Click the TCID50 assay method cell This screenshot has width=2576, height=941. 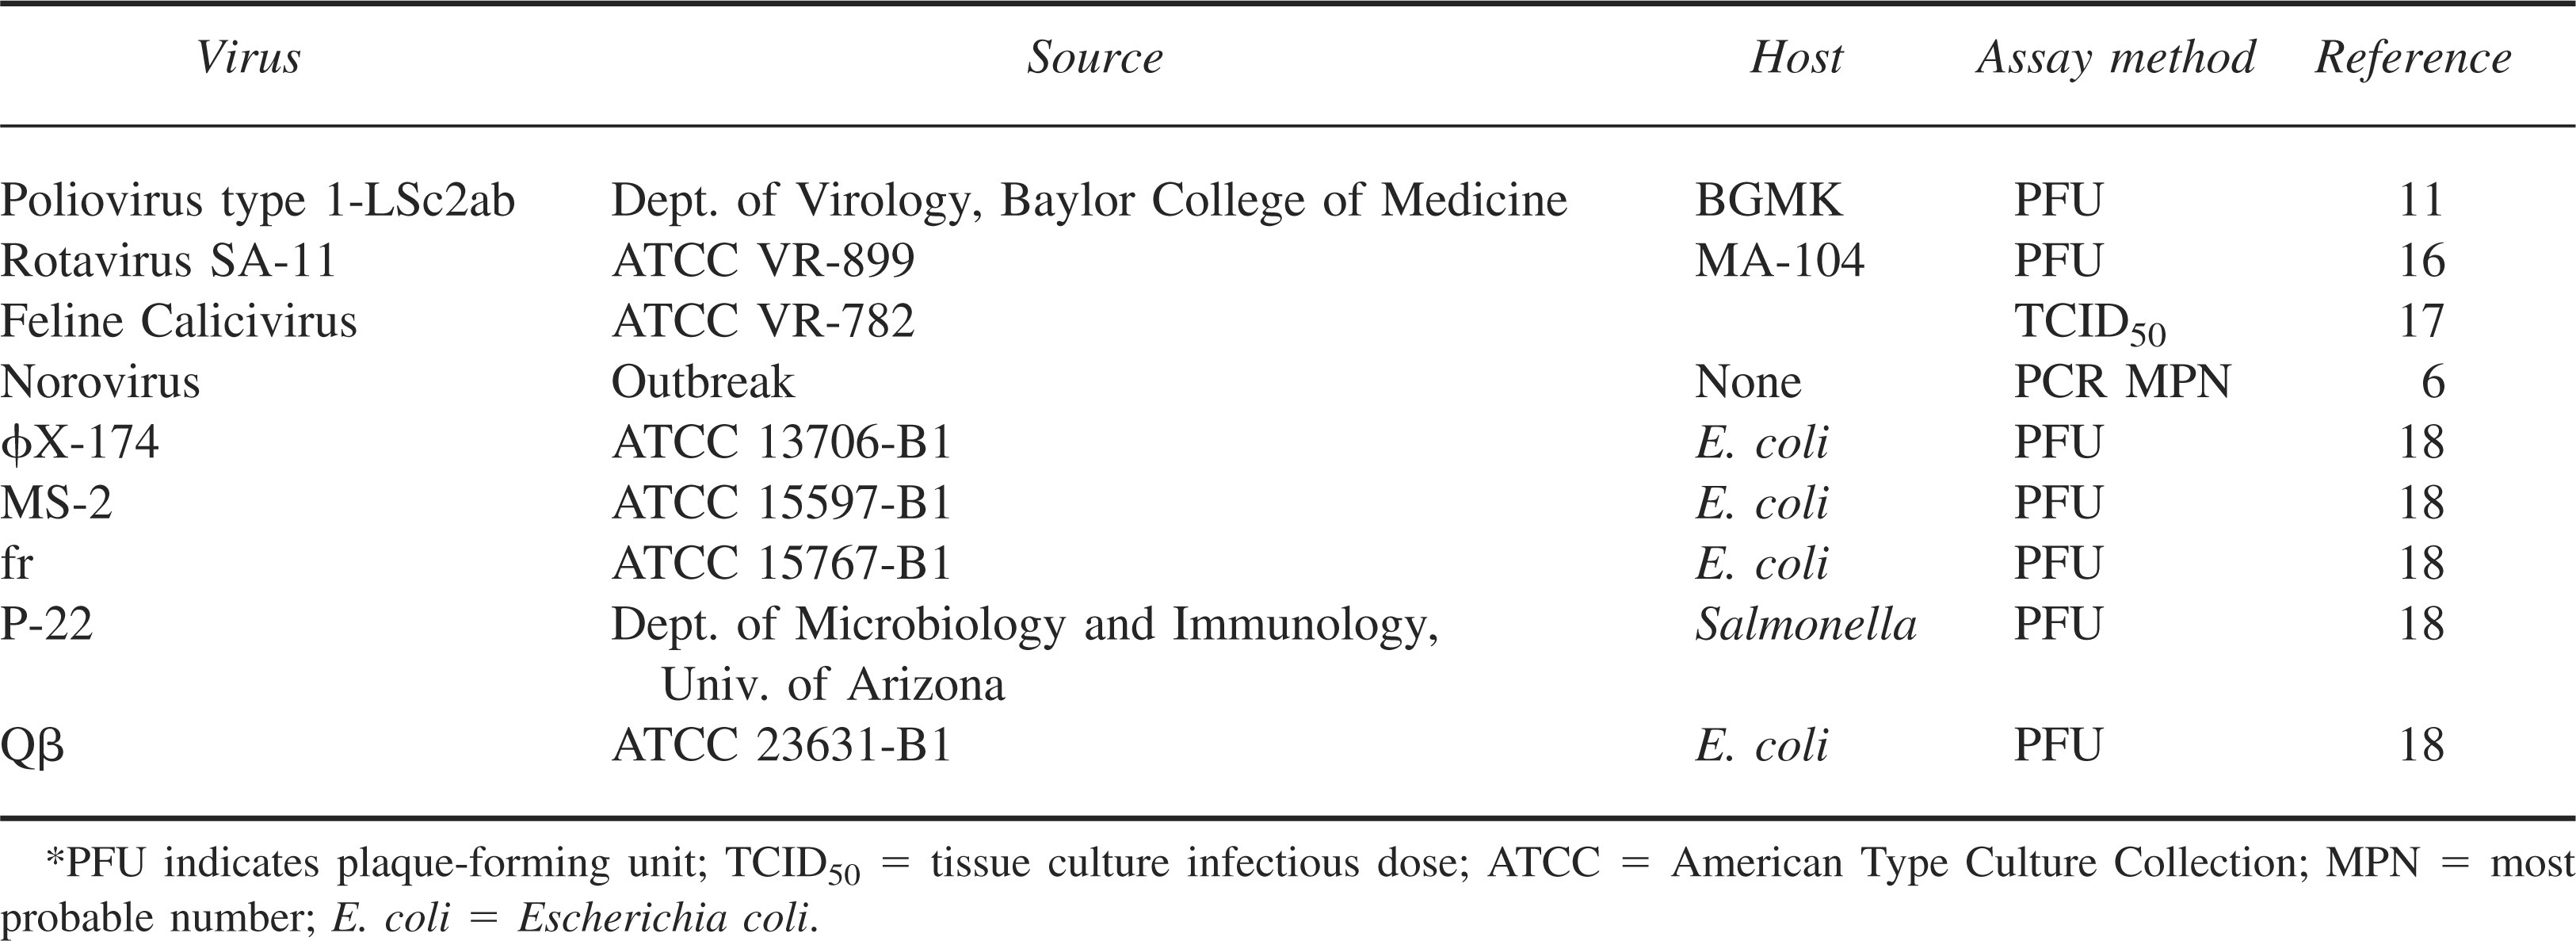(2090, 324)
